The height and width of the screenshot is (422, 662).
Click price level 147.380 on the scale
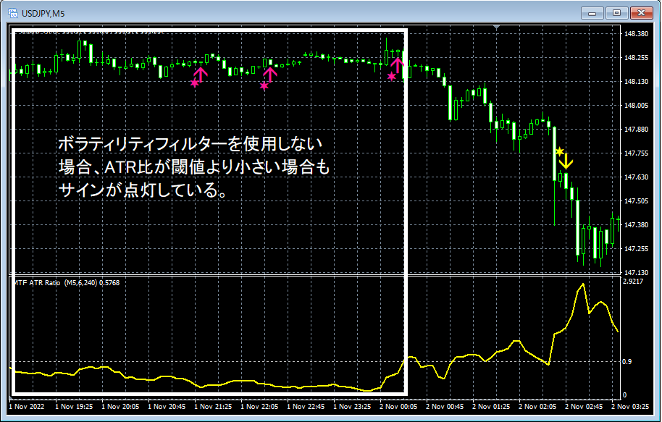636,225
